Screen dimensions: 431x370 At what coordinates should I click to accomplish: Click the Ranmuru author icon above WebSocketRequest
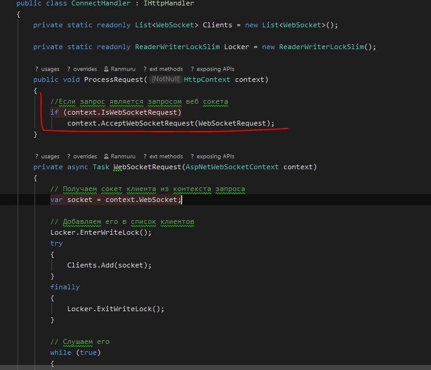(106, 156)
